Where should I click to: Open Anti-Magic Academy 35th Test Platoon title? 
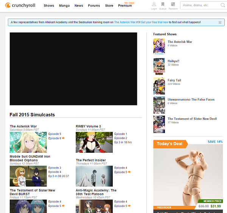(96, 192)
